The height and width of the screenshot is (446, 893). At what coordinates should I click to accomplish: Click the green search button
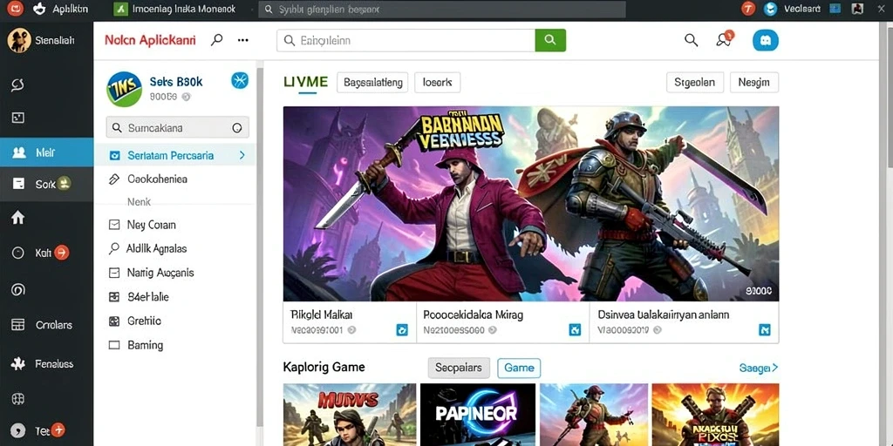click(550, 40)
